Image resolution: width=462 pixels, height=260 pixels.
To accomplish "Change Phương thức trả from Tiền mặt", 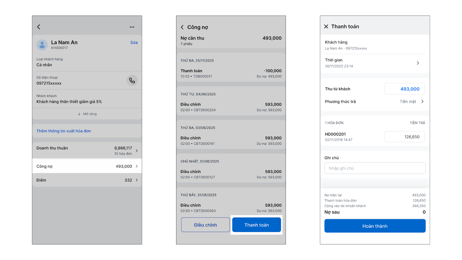I will tap(411, 102).
